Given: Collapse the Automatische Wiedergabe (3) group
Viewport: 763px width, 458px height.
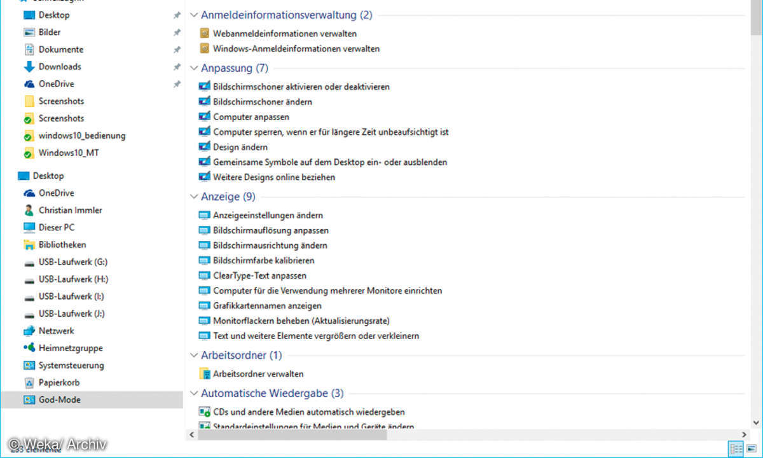Looking at the screenshot, I should click(194, 394).
